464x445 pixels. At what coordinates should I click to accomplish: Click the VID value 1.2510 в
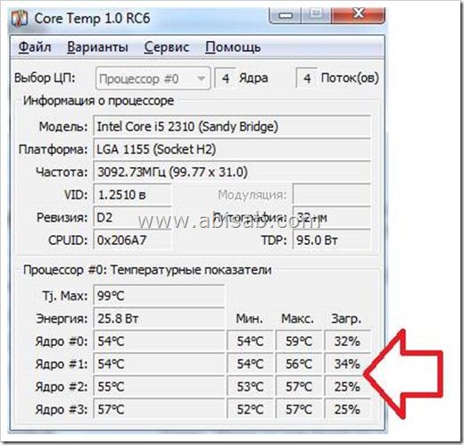pyautogui.click(x=132, y=195)
